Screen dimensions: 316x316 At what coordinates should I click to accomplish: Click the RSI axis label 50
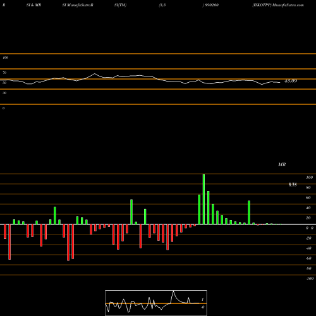pos(4,83)
